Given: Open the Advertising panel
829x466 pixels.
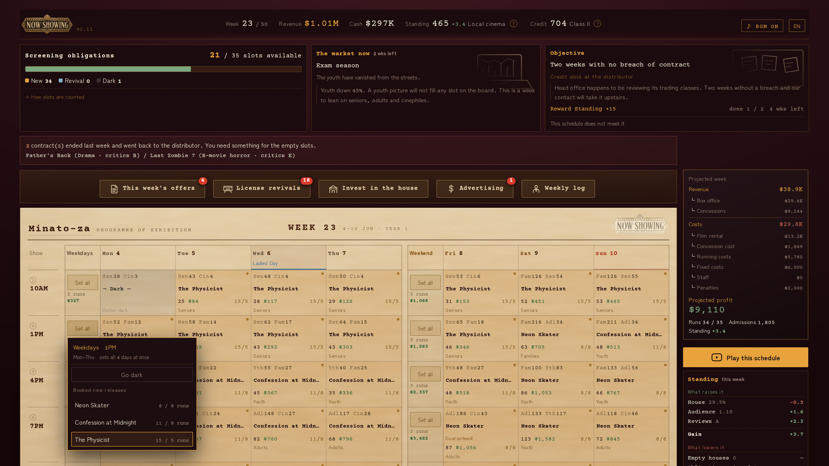Looking at the screenshot, I should click(x=475, y=189).
